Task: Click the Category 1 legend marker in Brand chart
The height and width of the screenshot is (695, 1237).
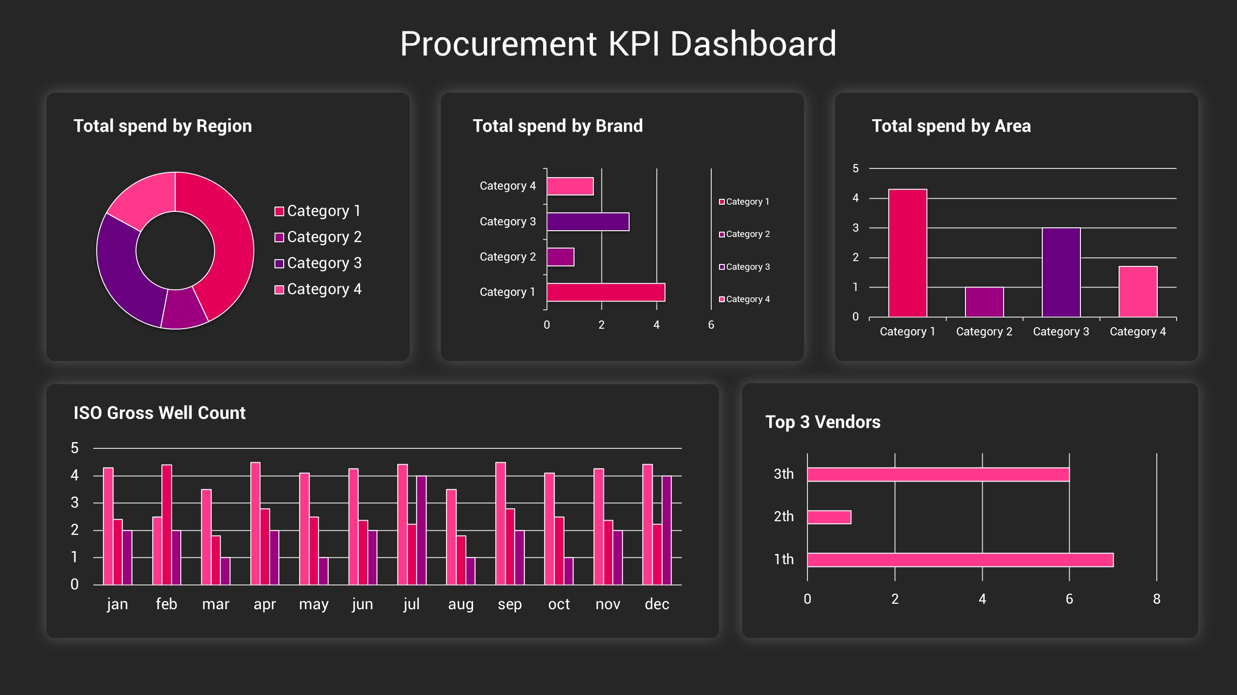Action: tap(721, 202)
